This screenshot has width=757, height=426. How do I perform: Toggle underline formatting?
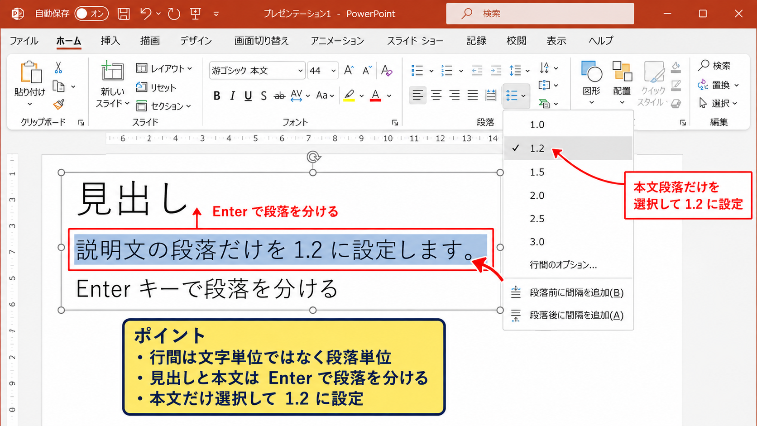[248, 96]
